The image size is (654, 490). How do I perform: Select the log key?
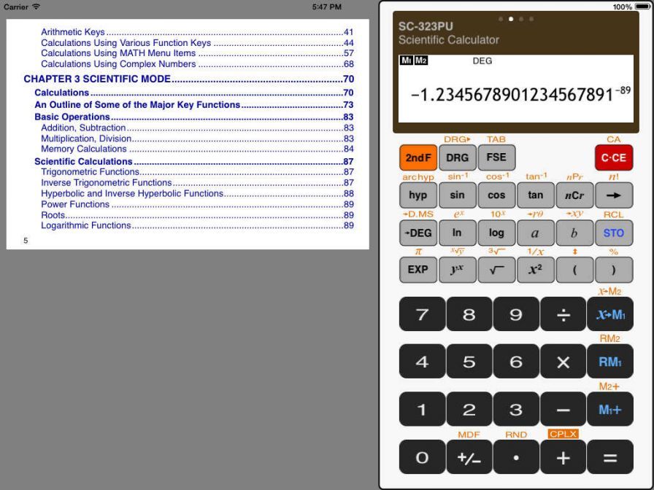coord(496,233)
